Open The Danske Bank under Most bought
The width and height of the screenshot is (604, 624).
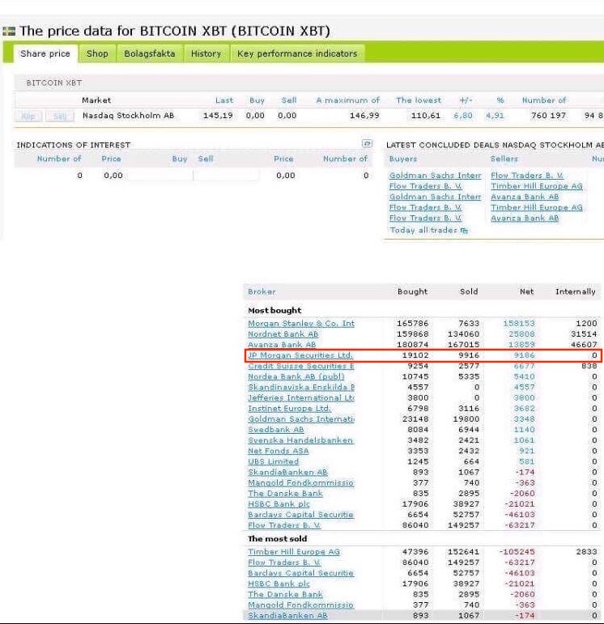[x=285, y=494]
